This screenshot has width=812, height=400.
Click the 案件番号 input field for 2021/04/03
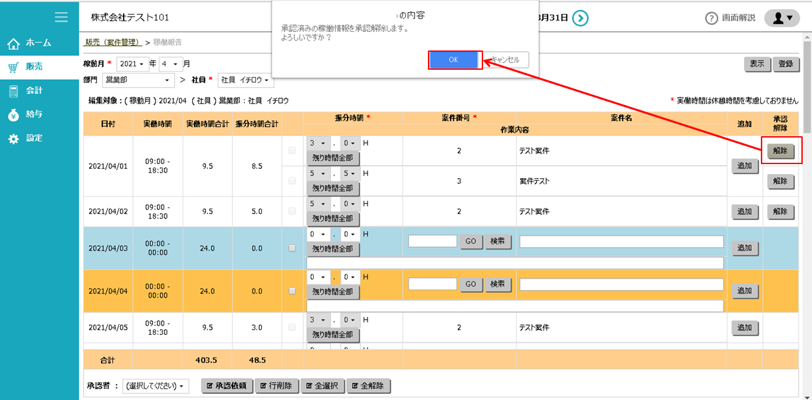click(x=433, y=241)
